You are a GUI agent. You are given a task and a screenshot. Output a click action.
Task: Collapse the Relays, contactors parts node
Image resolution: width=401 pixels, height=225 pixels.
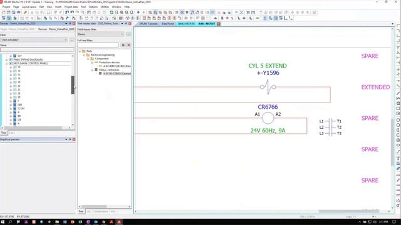coord(92,69)
